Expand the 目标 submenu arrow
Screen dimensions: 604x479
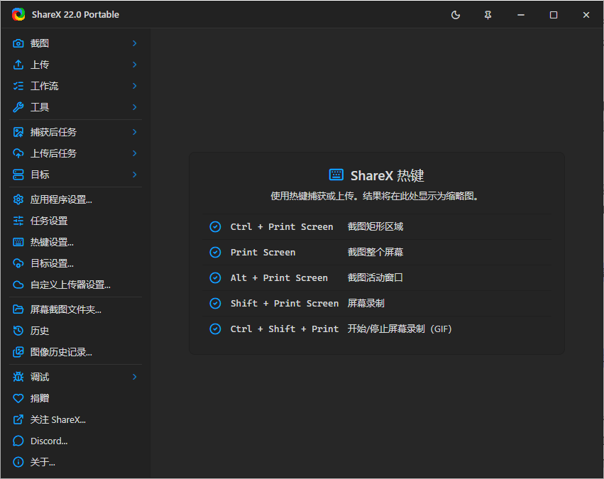tap(134, 175)
